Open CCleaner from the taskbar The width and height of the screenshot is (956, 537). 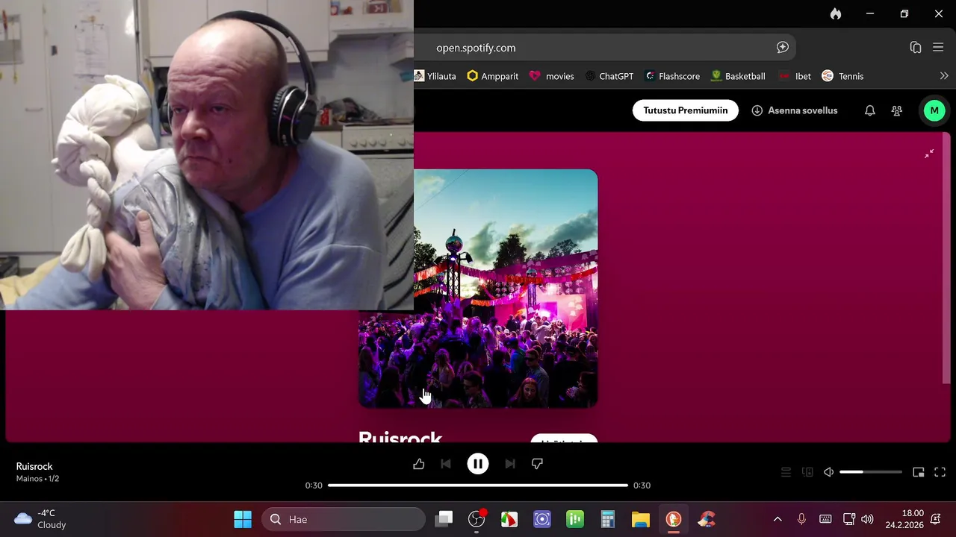click(x=707, y=519)
